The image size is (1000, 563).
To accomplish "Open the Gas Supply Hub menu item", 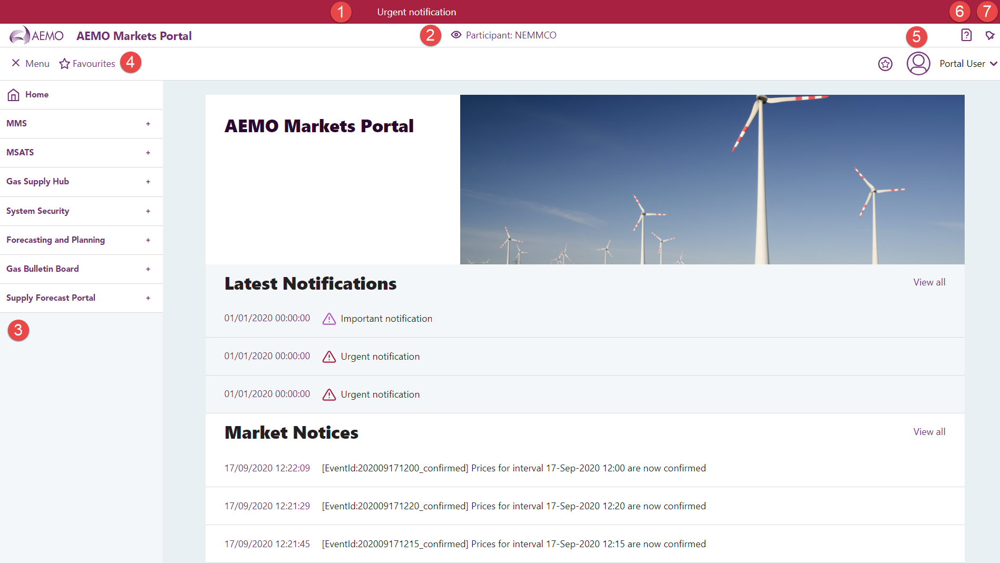I will coord(81,182).
